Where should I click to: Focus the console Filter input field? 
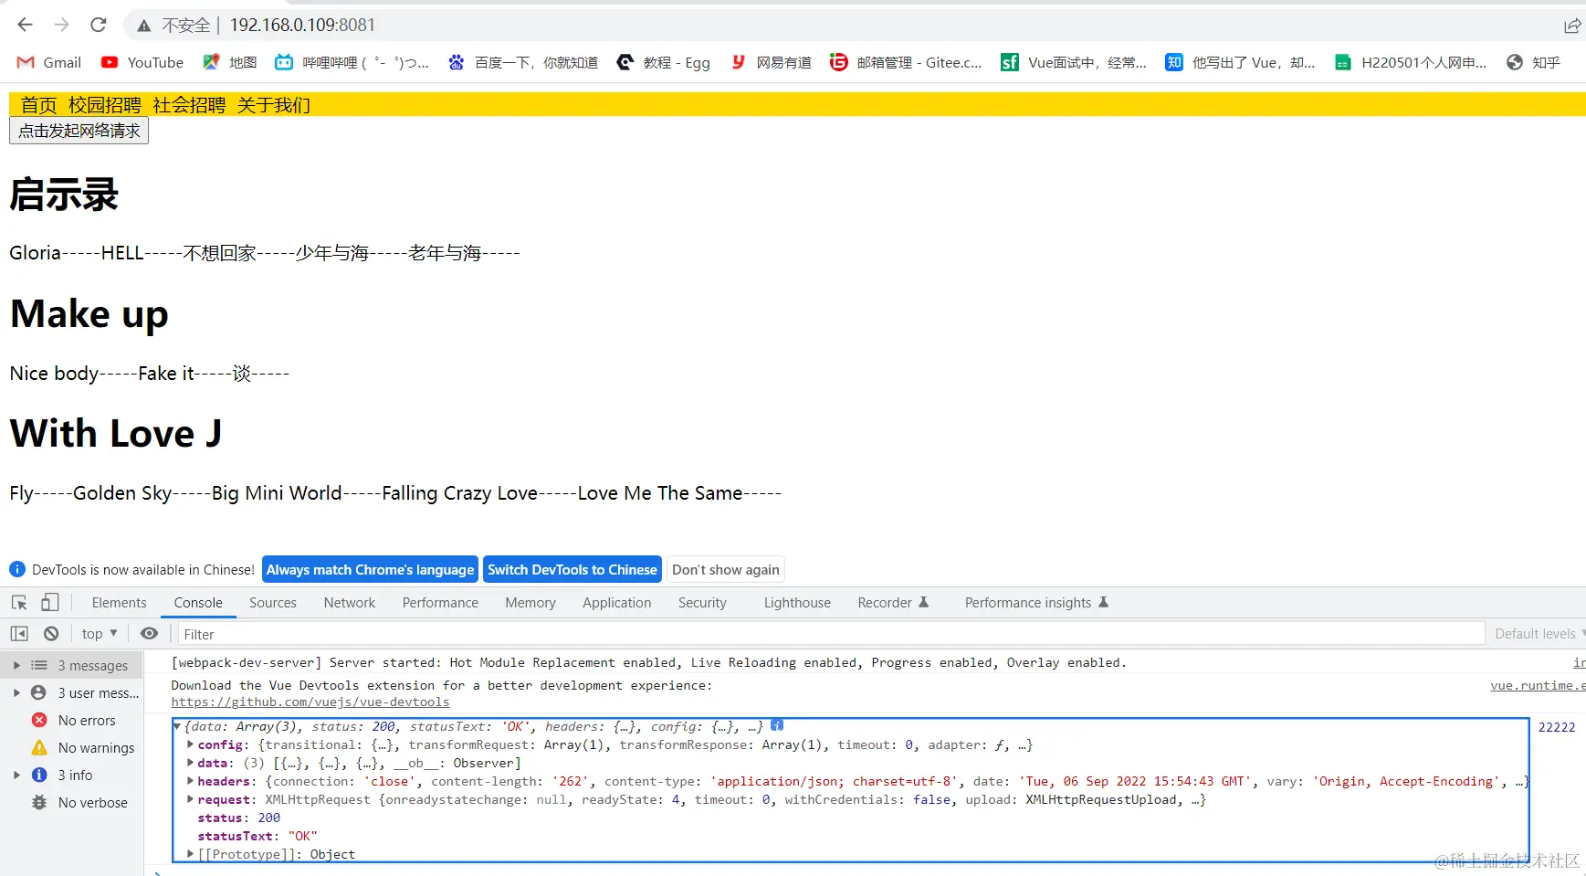click(831, 634)
